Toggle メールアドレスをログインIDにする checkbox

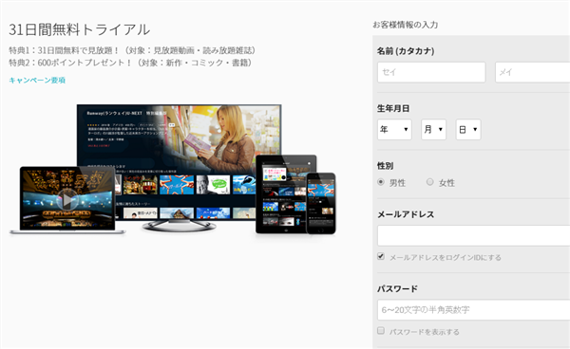[x=381, y=256]
